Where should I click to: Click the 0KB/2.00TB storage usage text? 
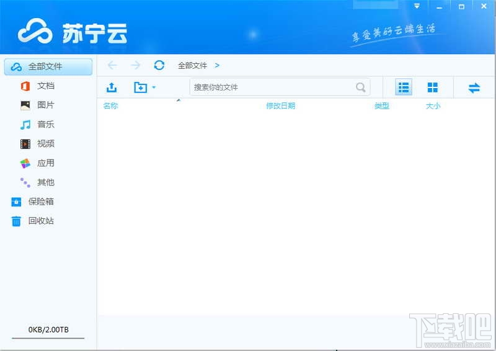48,329
